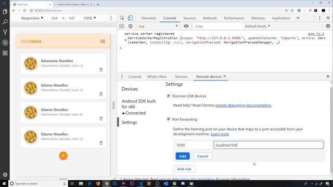
Task: Open the top JavaScript context dropdown
Action: pyautogui.click(x=158, y=26)
